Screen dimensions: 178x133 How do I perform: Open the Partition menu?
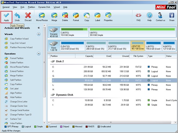(31, 7)
